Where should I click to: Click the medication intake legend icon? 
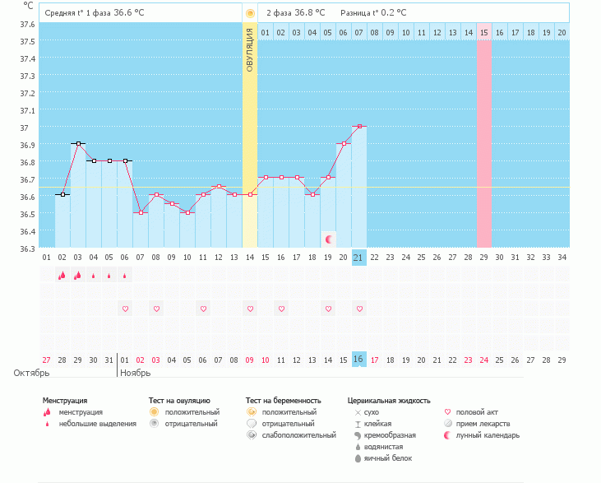pyautogui.click(x=448, y=423)
